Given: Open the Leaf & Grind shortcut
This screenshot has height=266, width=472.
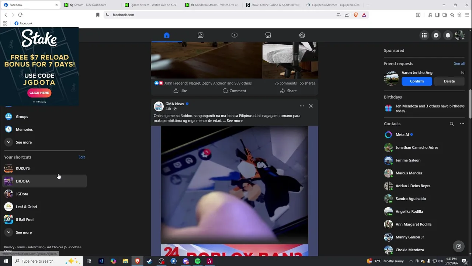Looking at the screenshot, I should click(44, 207).
